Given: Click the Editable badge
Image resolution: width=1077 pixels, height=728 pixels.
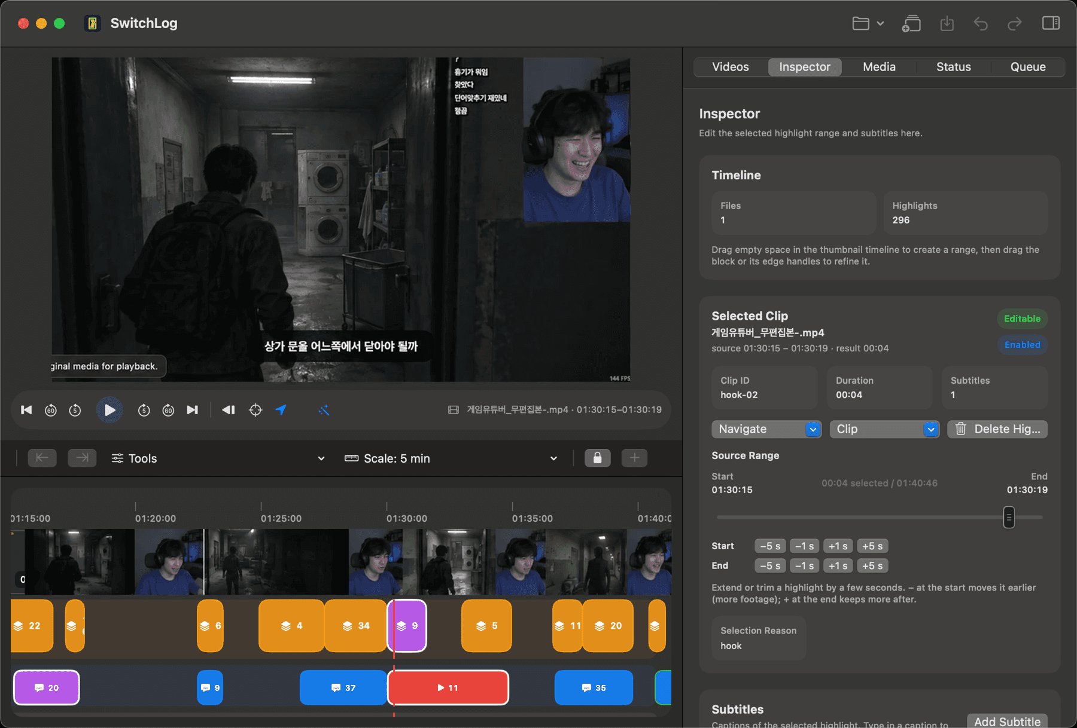Looking at the screenshot, I should (1022, 319).
